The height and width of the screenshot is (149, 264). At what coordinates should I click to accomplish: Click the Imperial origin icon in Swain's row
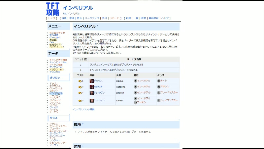(136, 98)
